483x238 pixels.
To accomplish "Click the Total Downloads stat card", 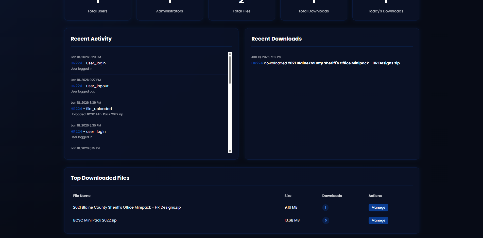I will coord(314,10).
